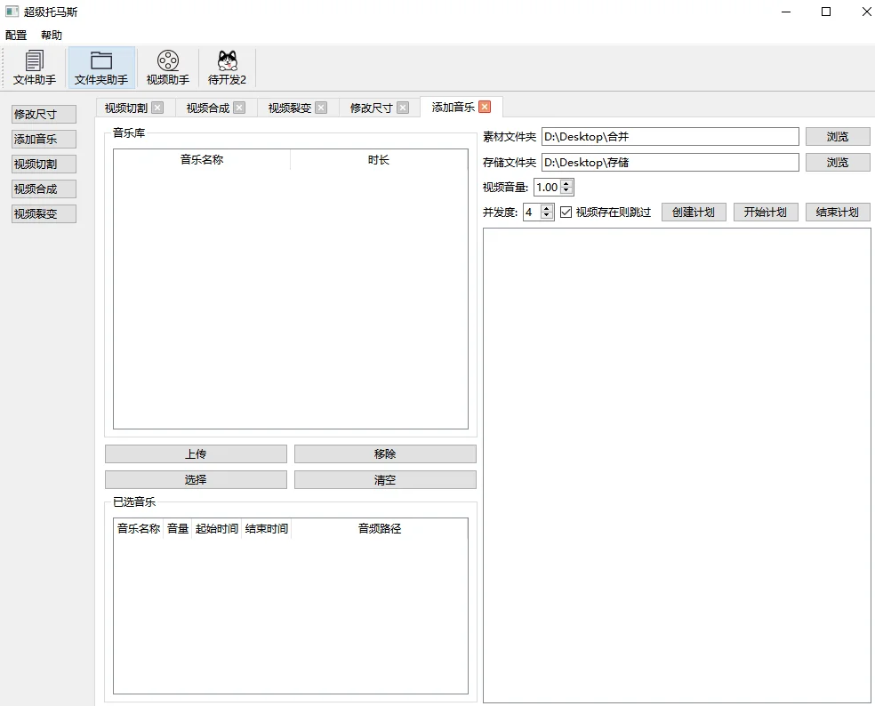875x706 pixels.
Task: Click the 音乐名称 header in 已选音乐
Action: tap(139, 528)
